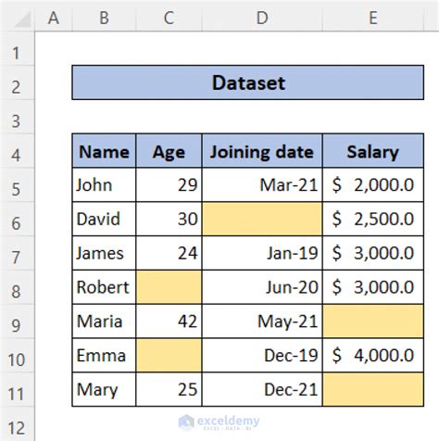
Task: Select the $ 4,000.0 salary cell
Action: pos(373,355)
